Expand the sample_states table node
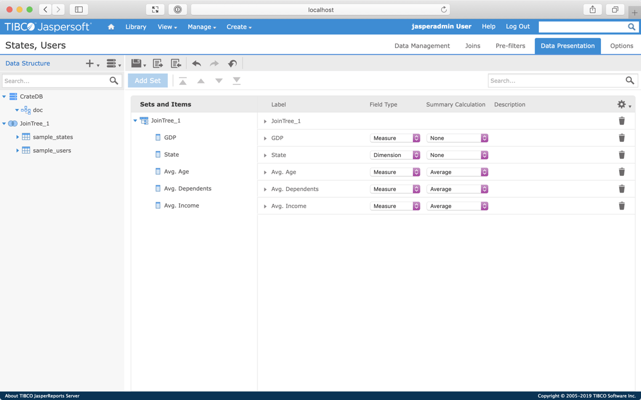This screenshot has height=400, width=641. [18, 137]
